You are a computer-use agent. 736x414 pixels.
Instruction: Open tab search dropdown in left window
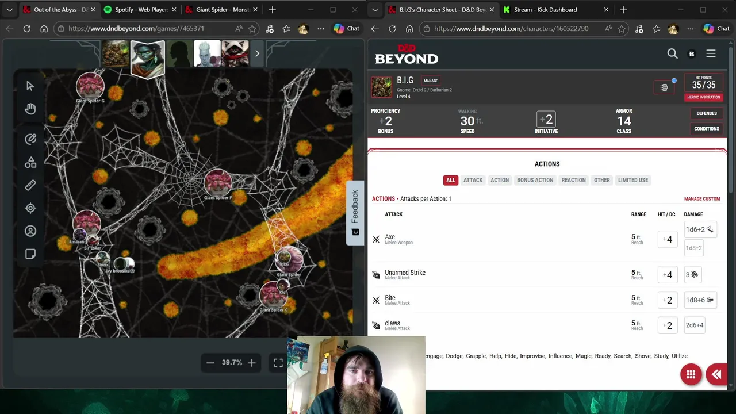pyautogui.click(x=9, y=10)
